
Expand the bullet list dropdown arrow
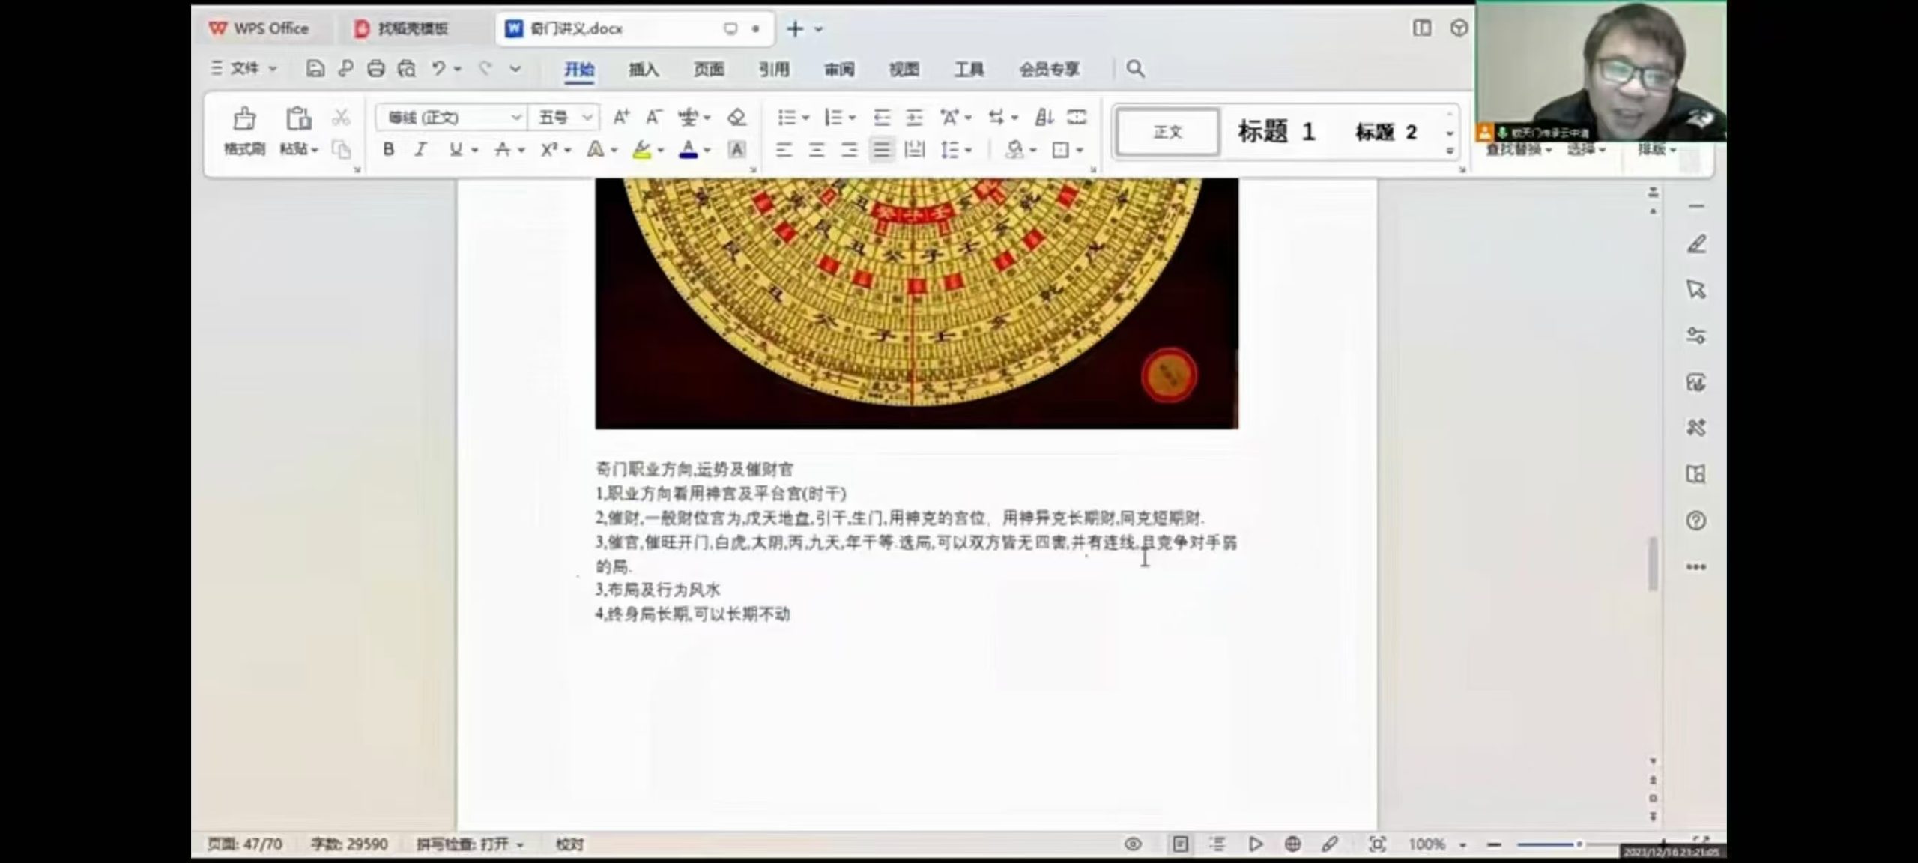[806, 118]
